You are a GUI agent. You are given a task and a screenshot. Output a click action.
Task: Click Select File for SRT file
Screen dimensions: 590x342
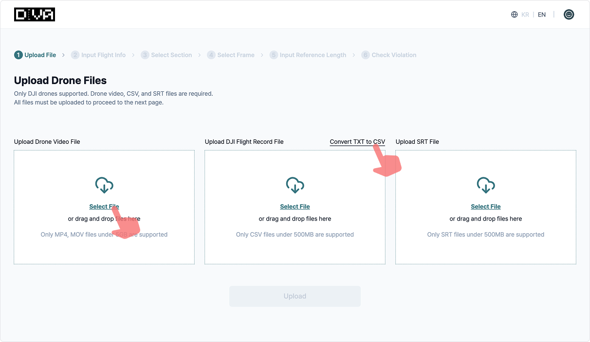click(486, 206)
